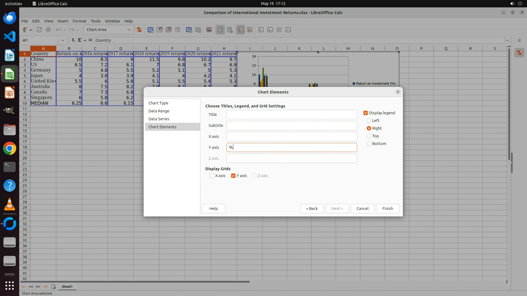527x296 pixels.
Task: Select the Bottom legend position radio button
Action: [369, 144]
